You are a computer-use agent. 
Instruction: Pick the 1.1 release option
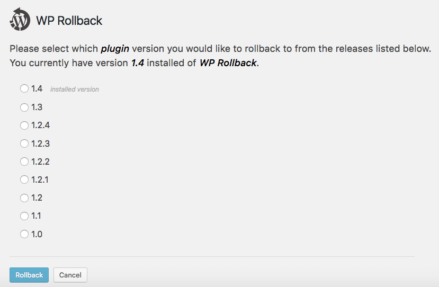coord(24,216)
